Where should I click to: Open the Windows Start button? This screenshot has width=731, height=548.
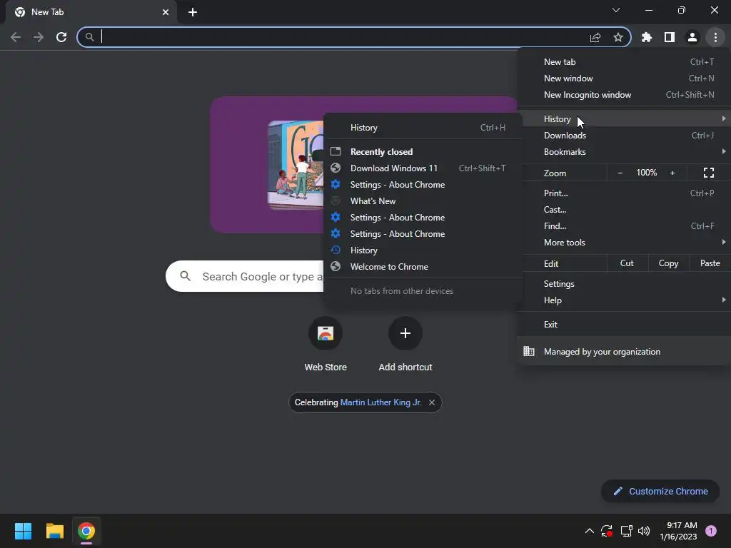coord(23,531)
